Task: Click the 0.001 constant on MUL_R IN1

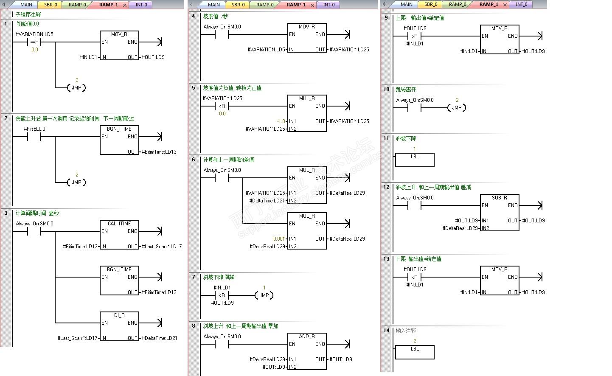Action: pos(279,239)
